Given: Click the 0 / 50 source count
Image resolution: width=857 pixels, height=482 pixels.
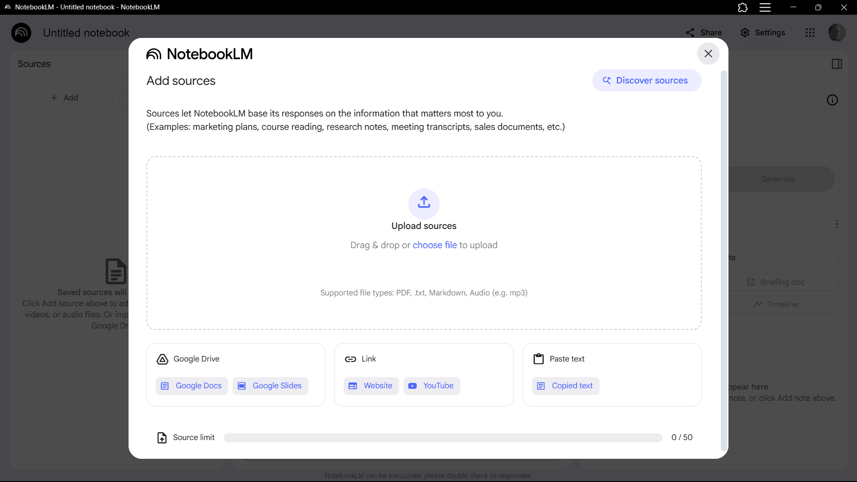Looking at the screenshot, I should tap(682, 437).
